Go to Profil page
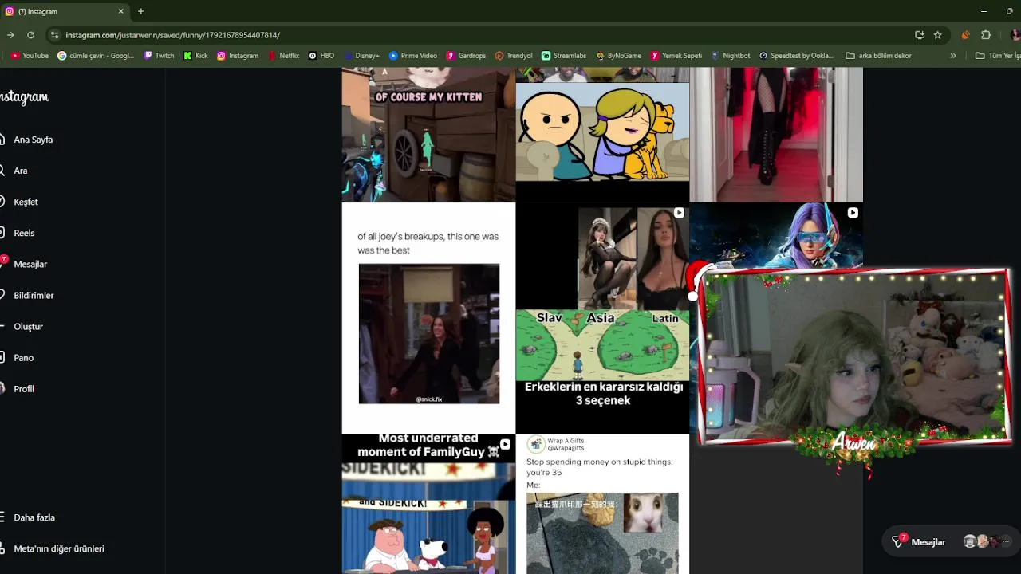 [24, 388]
